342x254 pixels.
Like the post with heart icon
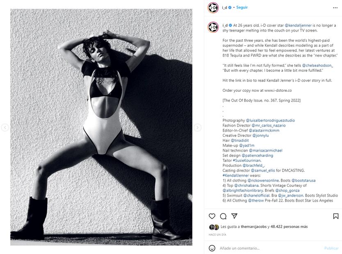pos(212,216)
